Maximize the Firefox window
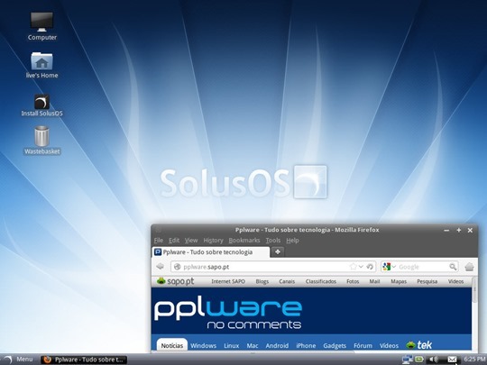This screenshot has height=365, width=487. click(459, 230)
